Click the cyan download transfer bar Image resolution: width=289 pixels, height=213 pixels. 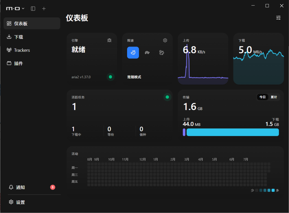pos(233,132)
